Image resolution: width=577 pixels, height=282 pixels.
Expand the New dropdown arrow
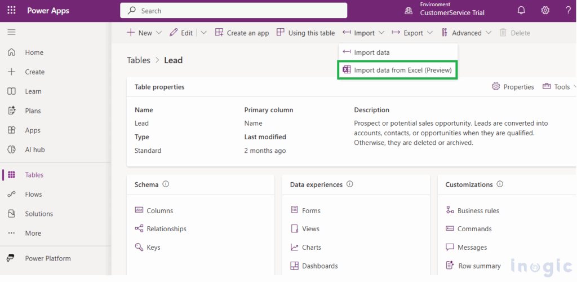click(158, 33)
